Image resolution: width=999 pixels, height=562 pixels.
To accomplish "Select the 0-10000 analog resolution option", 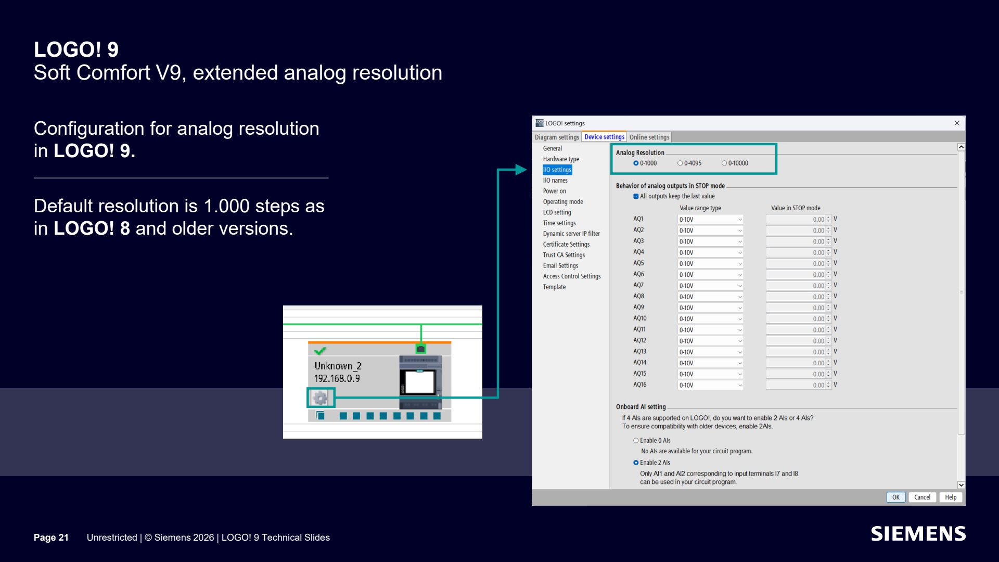I will click(x=724, y=163).
